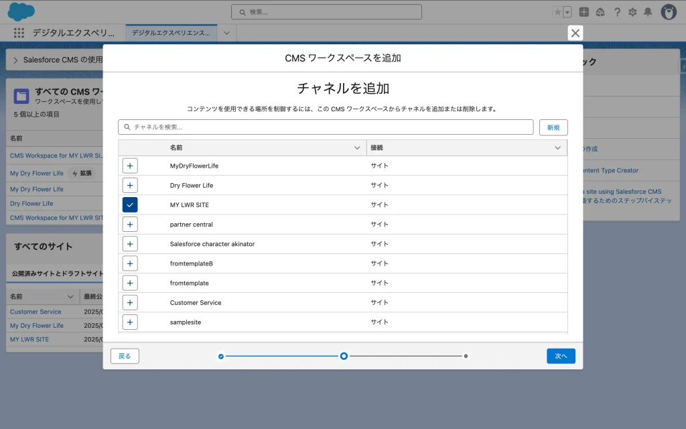Click the Salesforce cloud logo

(x=21, y=11)
